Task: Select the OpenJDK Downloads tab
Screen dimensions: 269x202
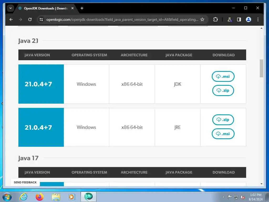Action: click(46, 8)
